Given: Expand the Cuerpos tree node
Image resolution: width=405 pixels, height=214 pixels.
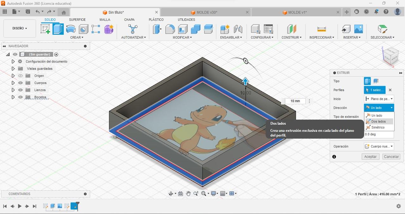Looking at the screenshot, I should 13,83.
